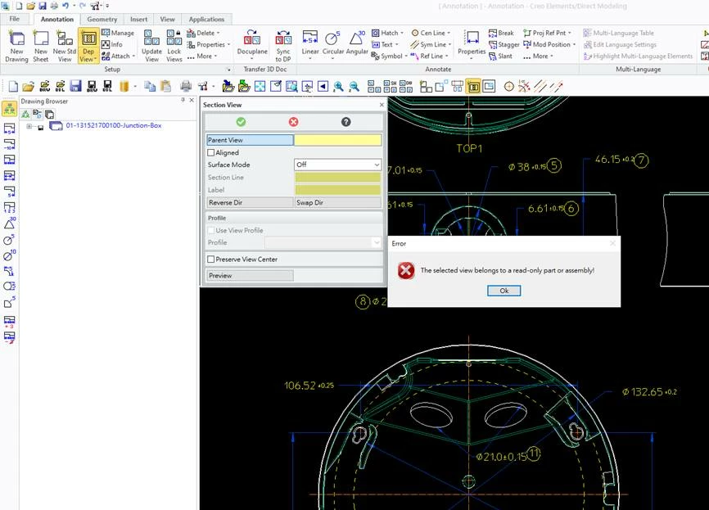Click the Proj Ref Pnt tool
Viewport: 709px width, 510px height.
(547, 33)
